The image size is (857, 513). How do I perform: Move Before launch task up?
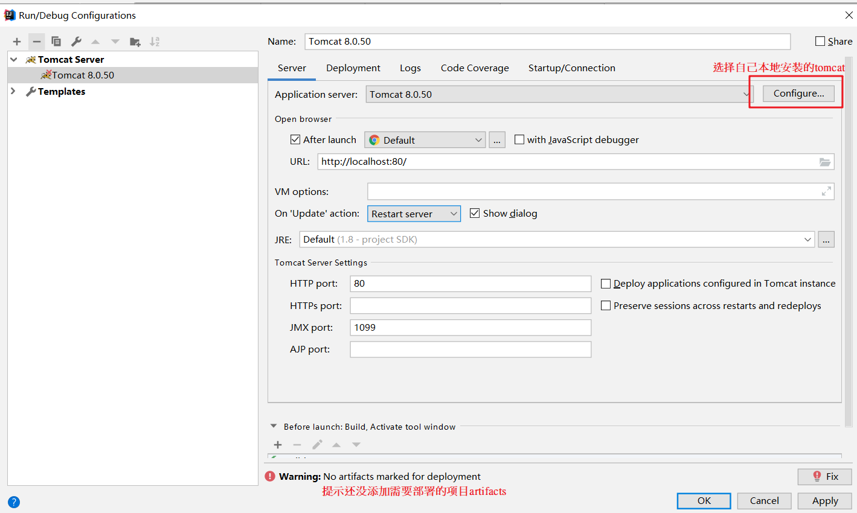336,445
